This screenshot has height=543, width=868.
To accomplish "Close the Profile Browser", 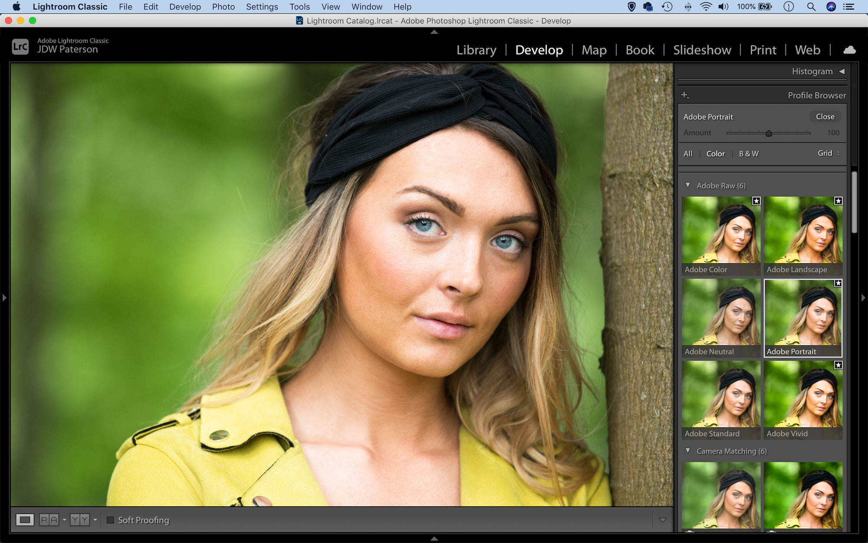I will point(825,116).
